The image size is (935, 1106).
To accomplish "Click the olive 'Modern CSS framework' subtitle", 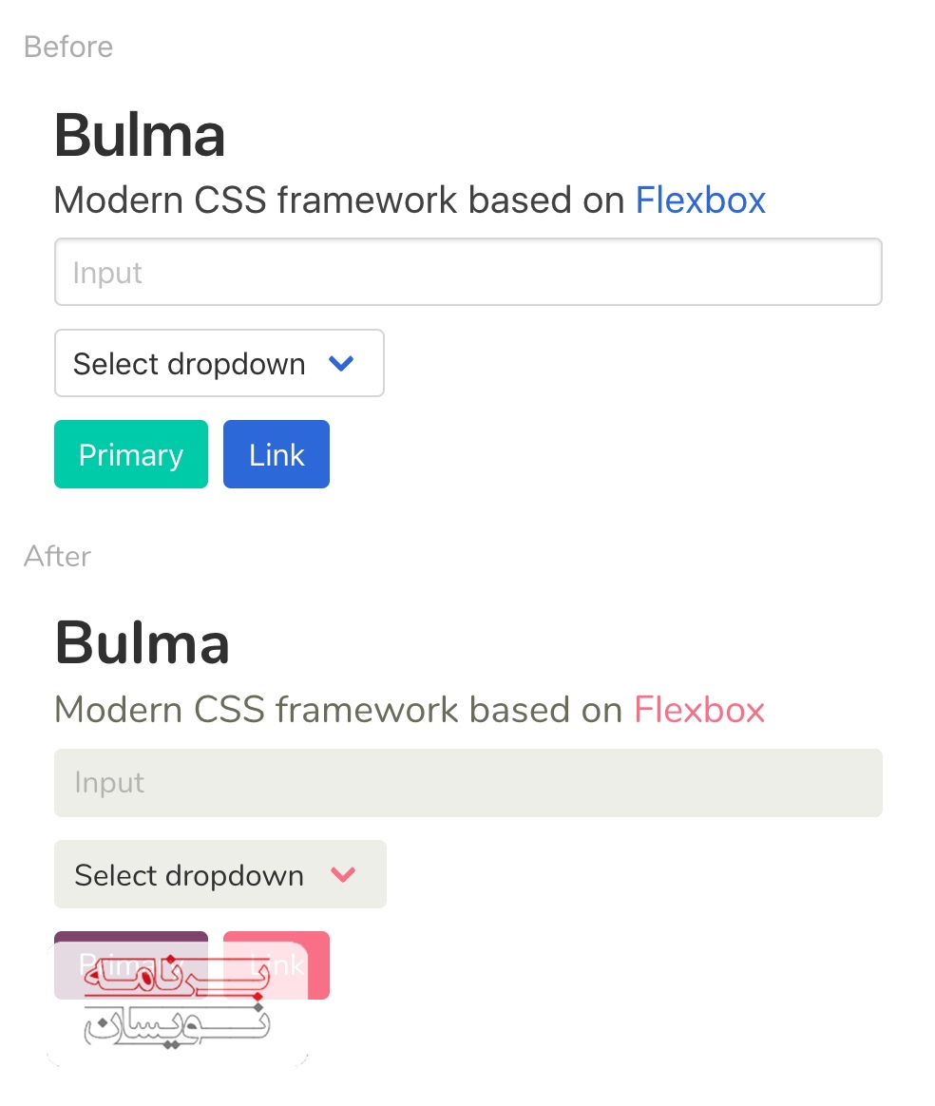I will click(338, 710).
